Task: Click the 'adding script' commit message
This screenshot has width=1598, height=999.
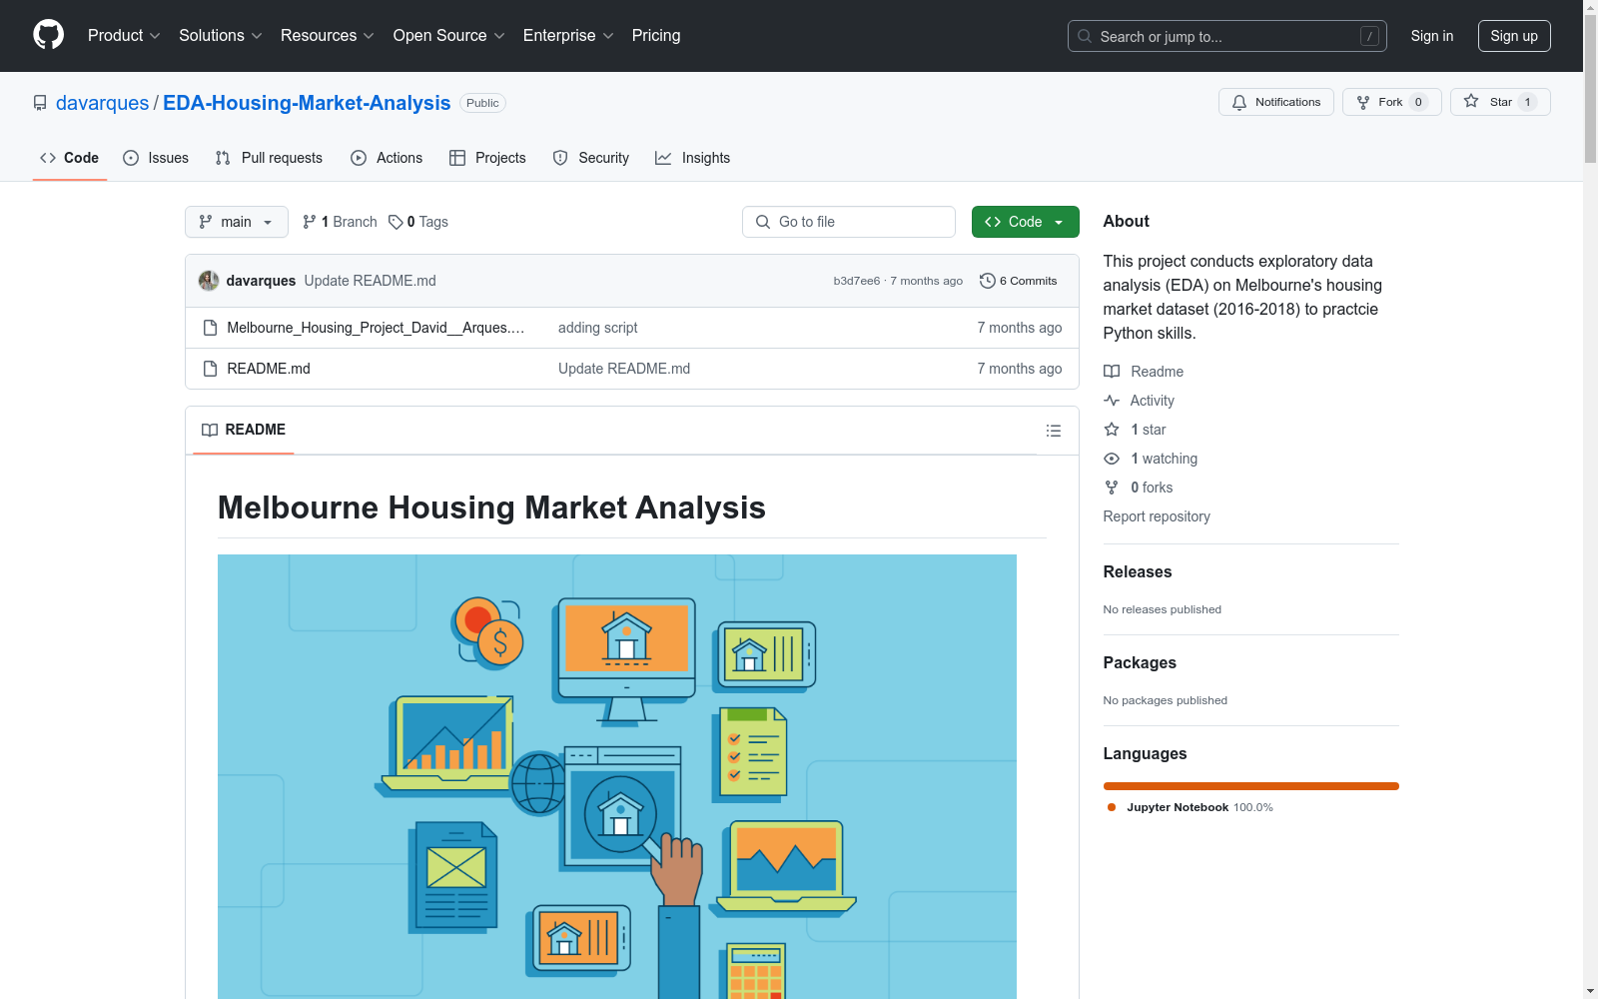Action: click(597, 328)
